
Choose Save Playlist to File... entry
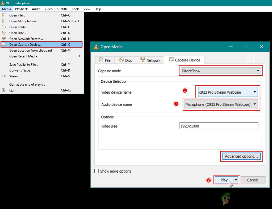[42, 65]
